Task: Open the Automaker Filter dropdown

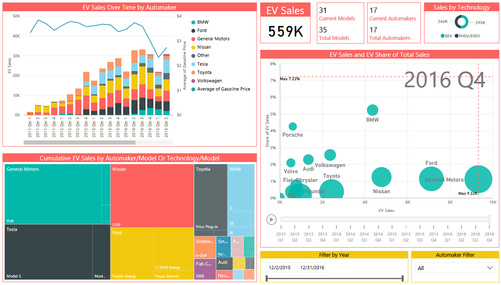Action: (455, 268)
